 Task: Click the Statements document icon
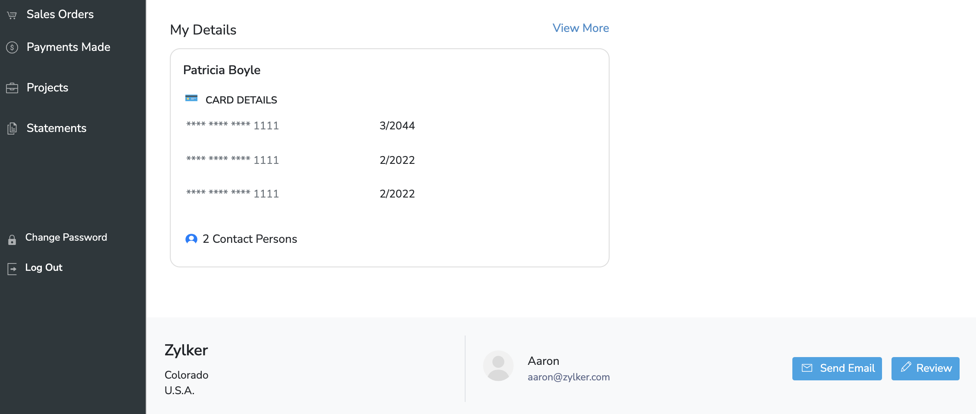[12, 128]
